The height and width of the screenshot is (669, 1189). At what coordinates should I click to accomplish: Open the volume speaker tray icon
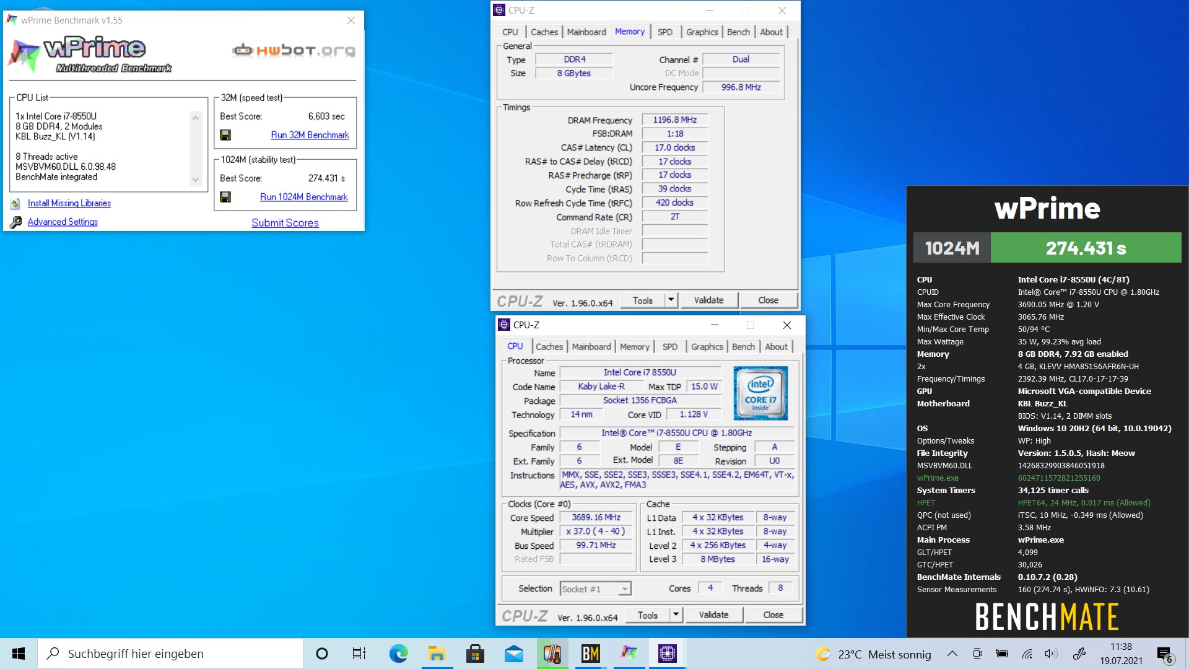[x=1051, y=654]
